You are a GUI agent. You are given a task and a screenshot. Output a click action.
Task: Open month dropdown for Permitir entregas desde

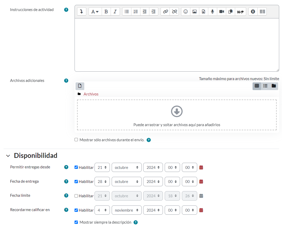tap(127, 167)
